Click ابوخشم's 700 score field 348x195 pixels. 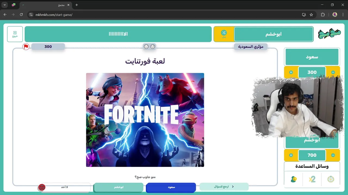(x=312, y=155)
